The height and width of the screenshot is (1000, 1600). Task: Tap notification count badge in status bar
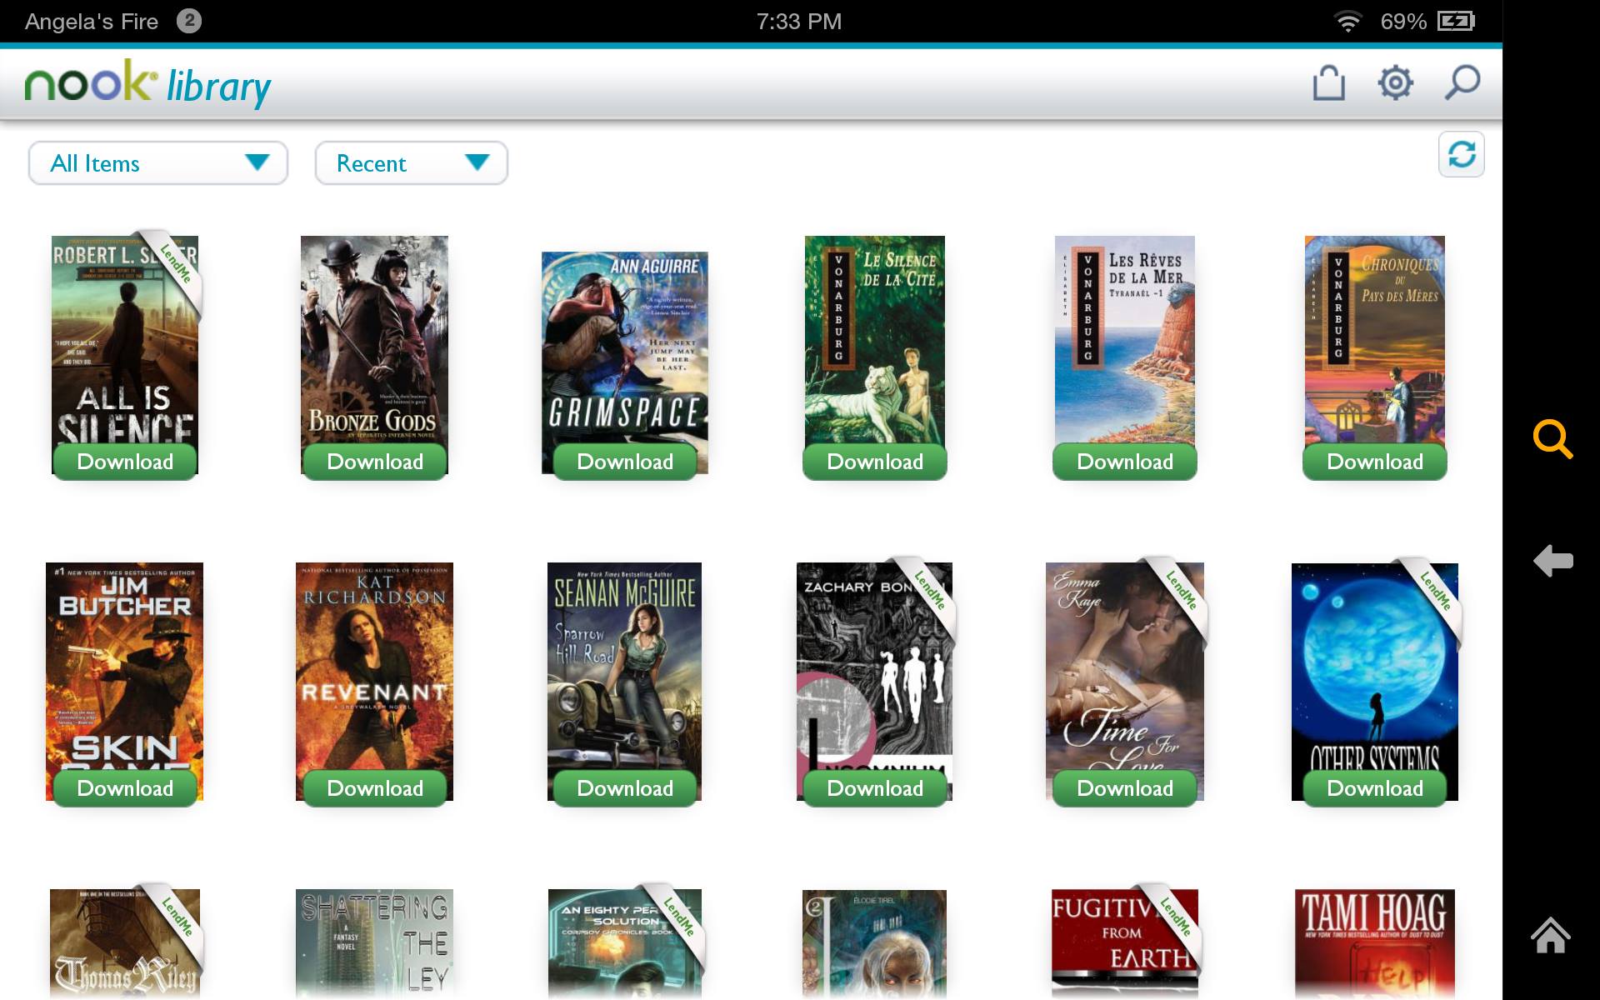pos(189,21)
